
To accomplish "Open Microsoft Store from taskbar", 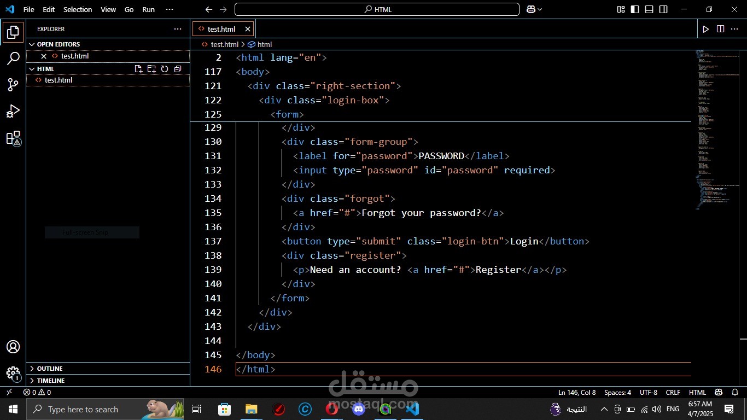I will (x=224, y=409).
